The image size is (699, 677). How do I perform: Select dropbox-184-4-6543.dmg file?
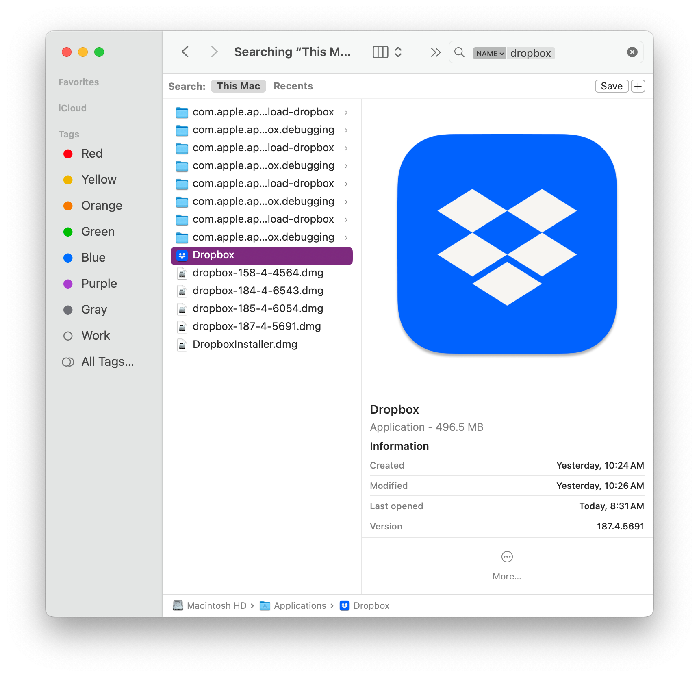(262, 291)
